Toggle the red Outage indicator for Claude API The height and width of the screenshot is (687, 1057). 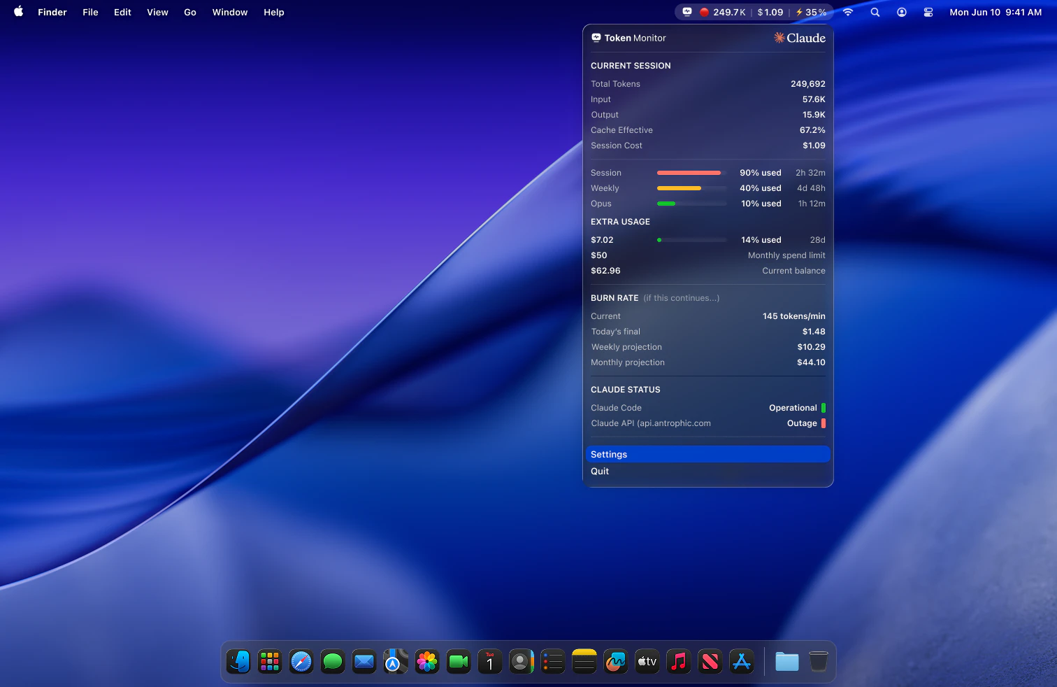[x=824, y=423]
